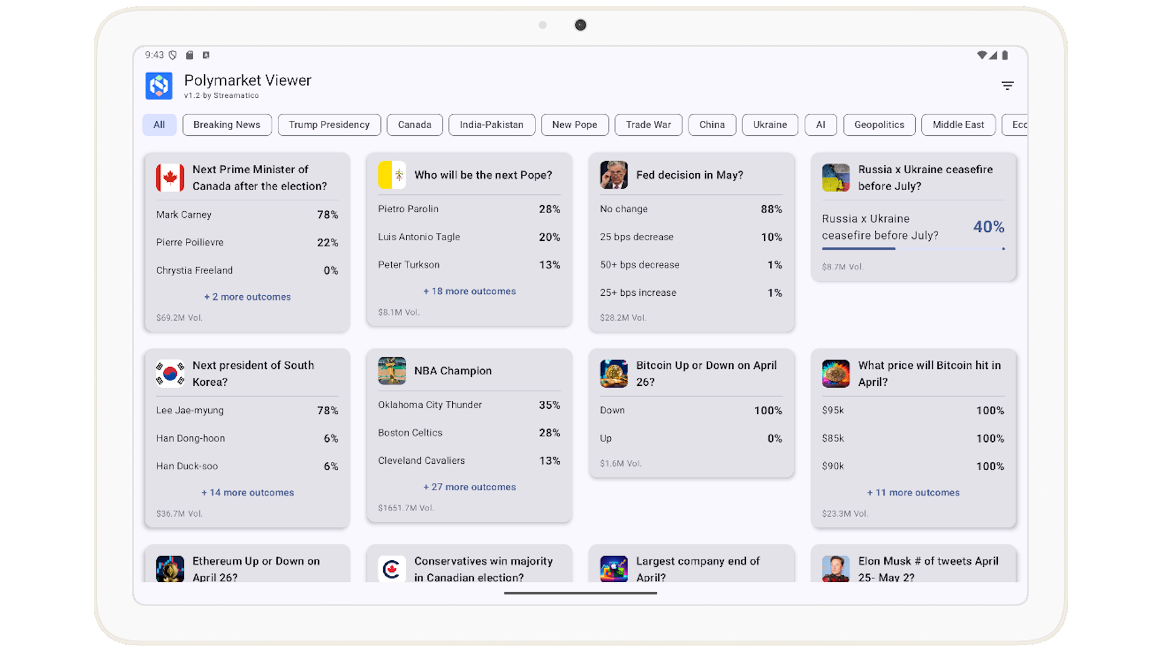Click the Canada flag market icon
Screen dimensions: 1159x652
click(x=170, y=177)
